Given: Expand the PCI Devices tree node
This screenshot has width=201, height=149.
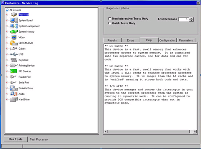Looking at the screenshot, I should (7, 71).
